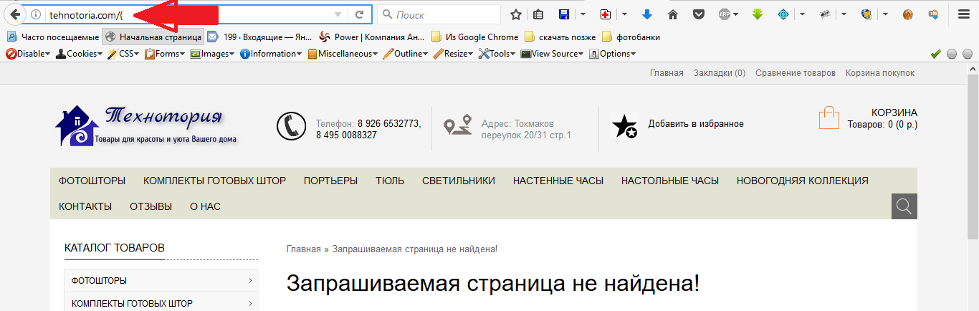Click Добавить в избранное
Screen dimensions: 979x311
tap(696, 124)
